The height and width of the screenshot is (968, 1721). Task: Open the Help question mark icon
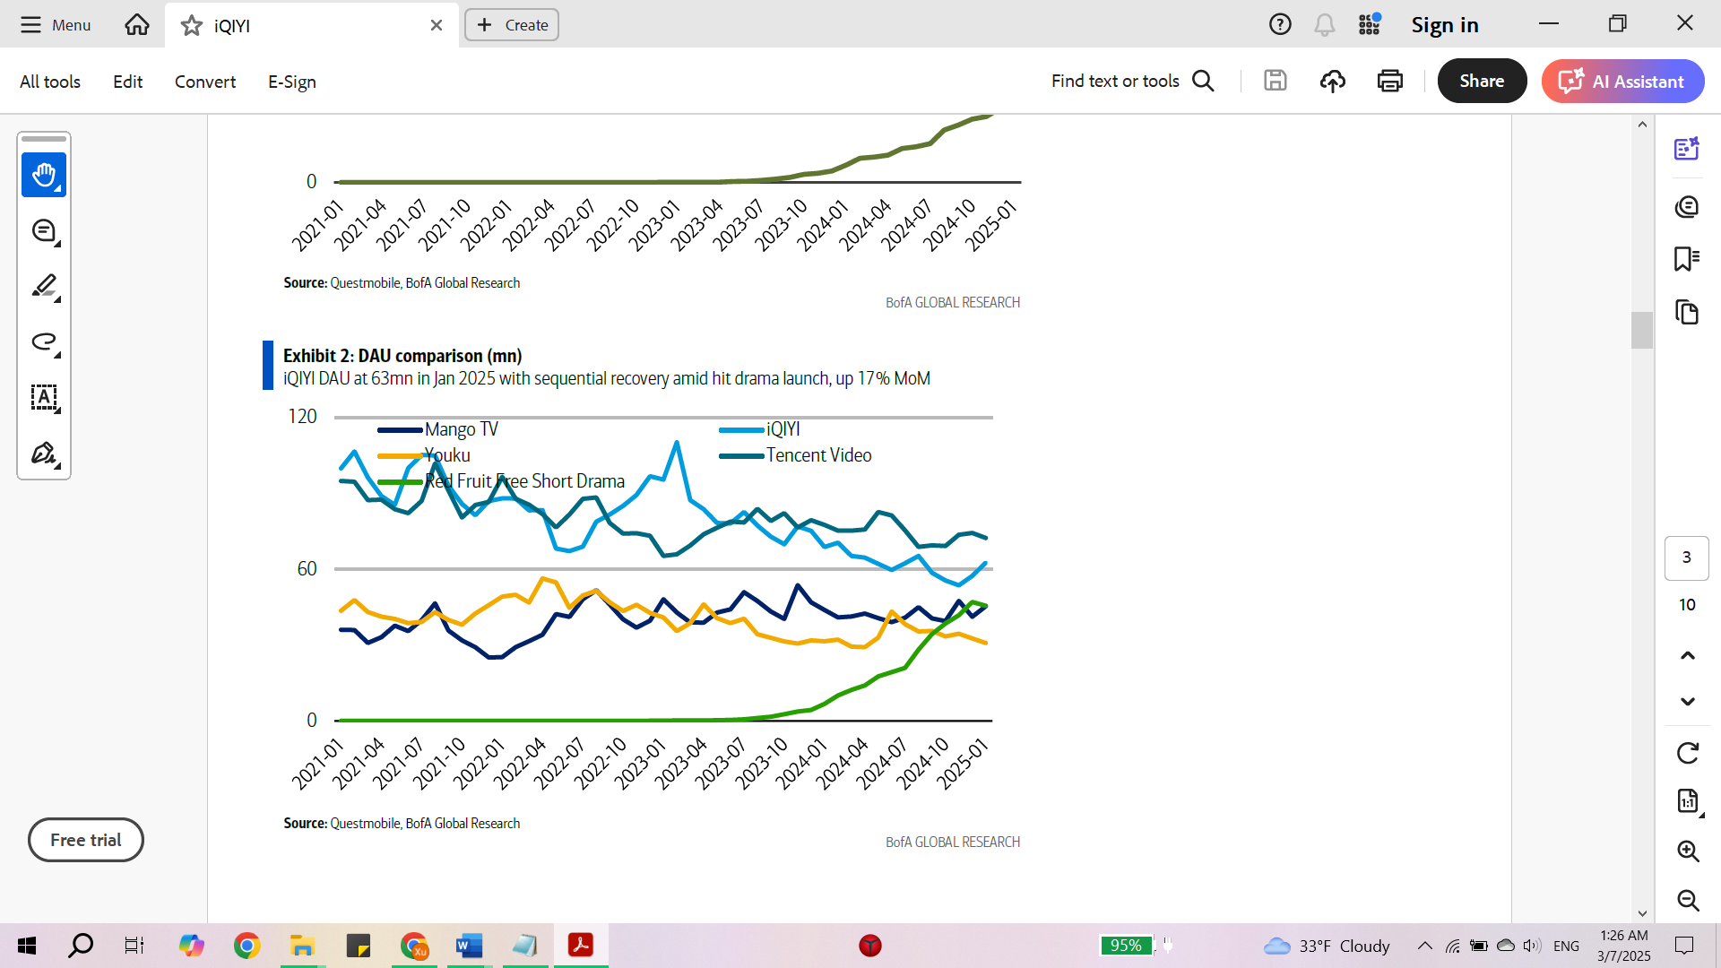click(1280, 24)
